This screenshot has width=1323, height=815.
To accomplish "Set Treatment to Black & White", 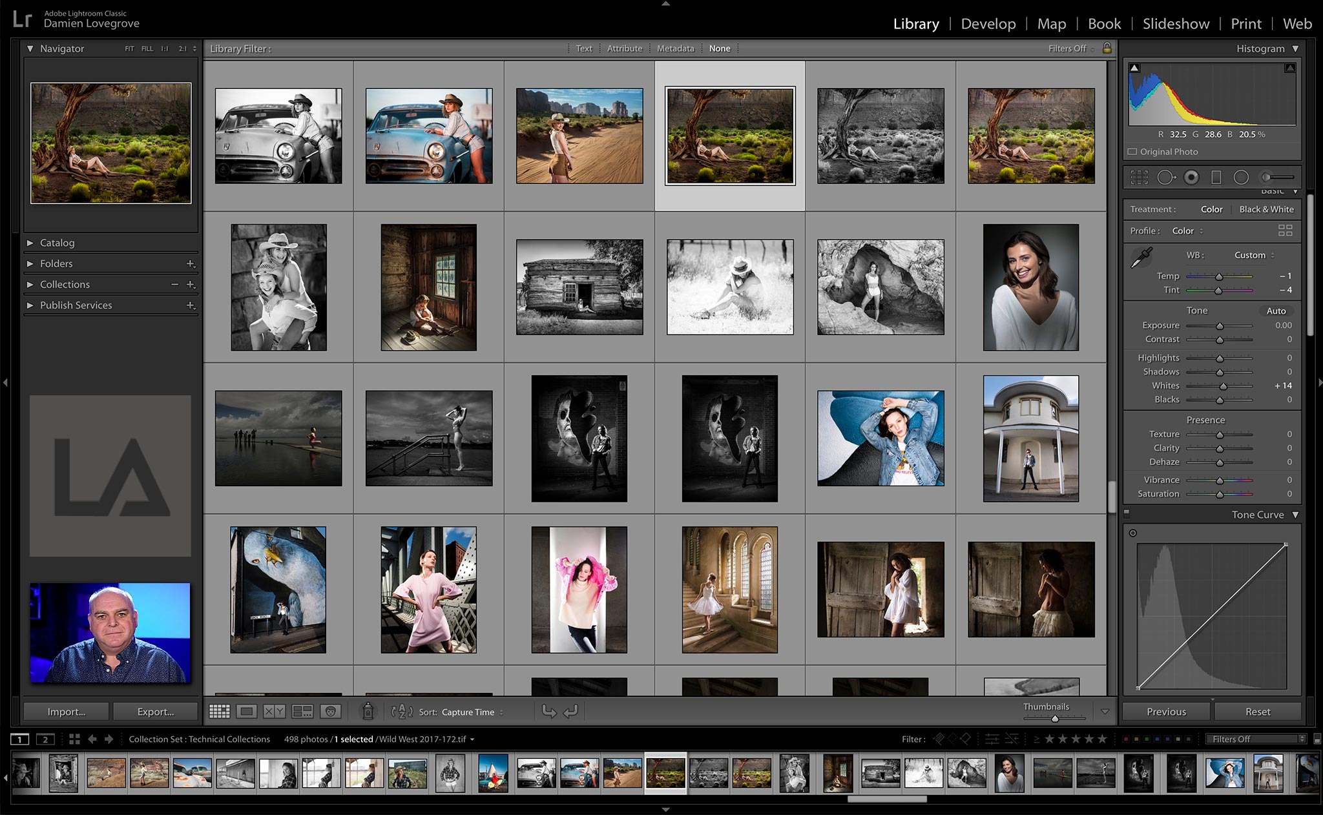I will pyautogui.click(x=1266, y=209).
